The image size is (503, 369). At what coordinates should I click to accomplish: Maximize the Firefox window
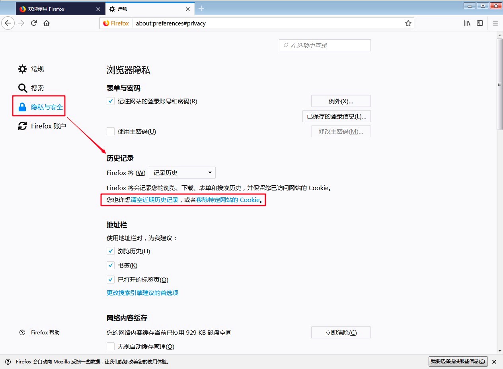tap(483, 6)
